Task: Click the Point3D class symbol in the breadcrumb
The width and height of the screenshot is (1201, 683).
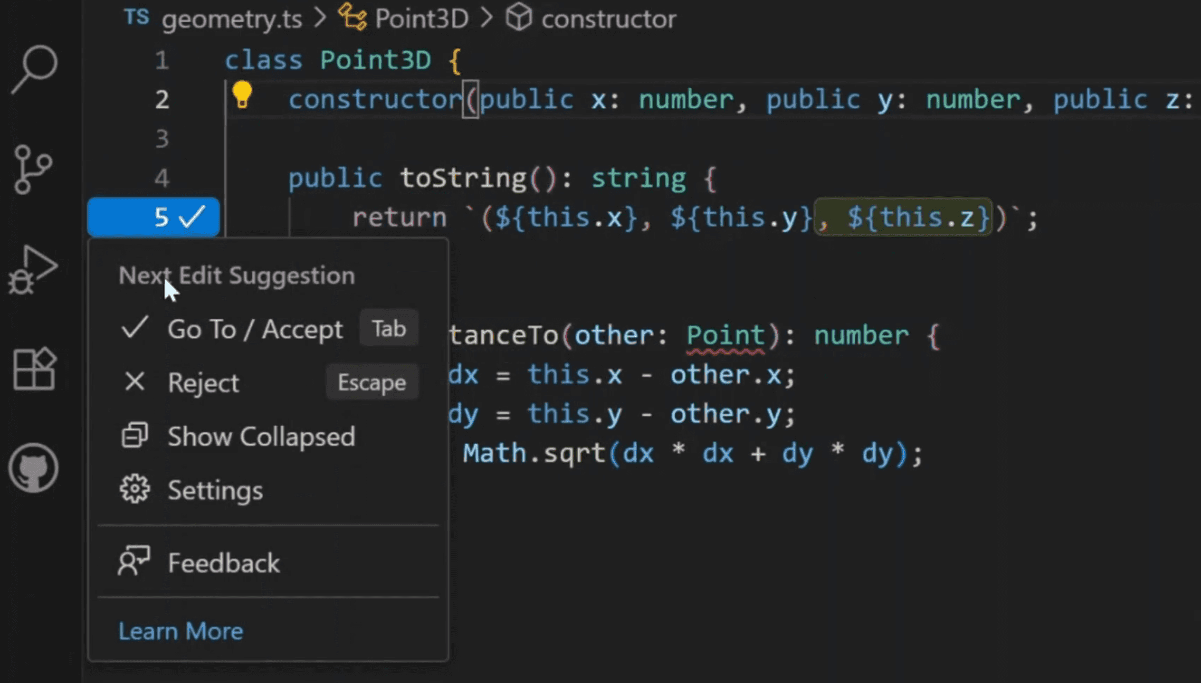Action: coord(421,19)
